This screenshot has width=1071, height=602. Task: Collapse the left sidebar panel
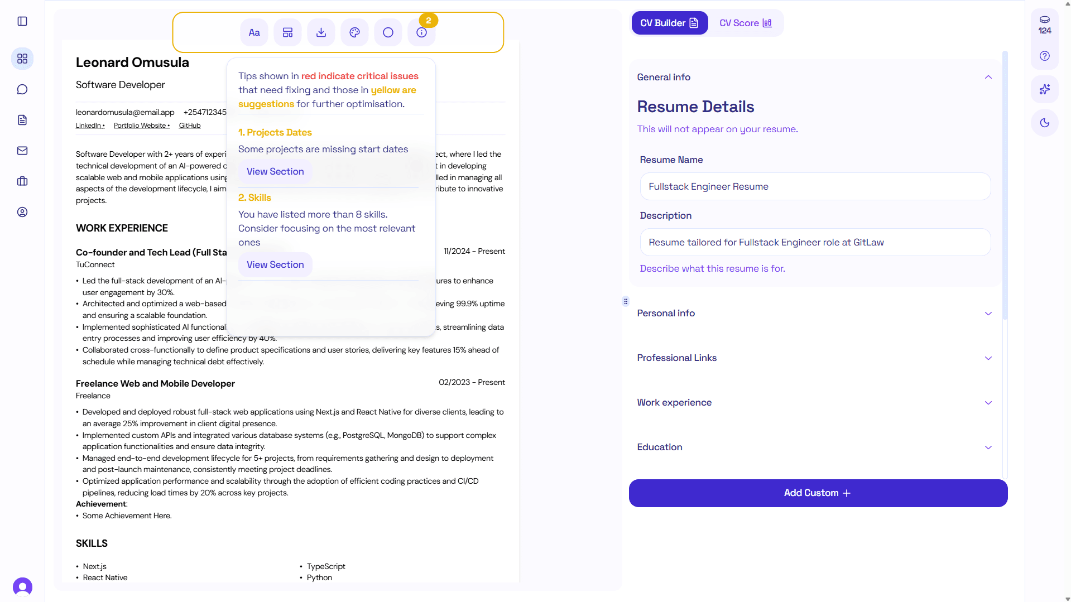(22, 21)
